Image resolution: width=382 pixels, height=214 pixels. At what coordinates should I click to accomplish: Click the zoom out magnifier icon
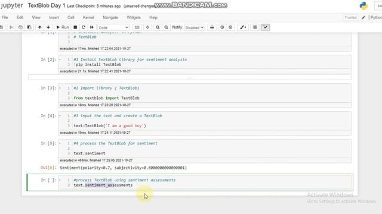click(x=166, y=27)
